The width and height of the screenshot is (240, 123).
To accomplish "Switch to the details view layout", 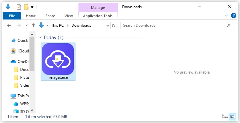I will coord(225,116).
